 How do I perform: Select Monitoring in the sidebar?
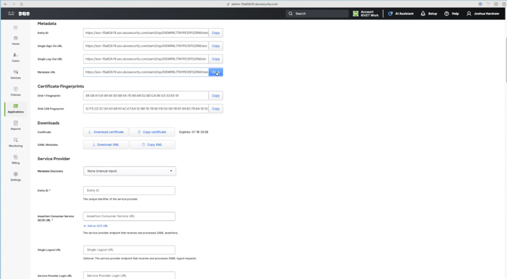click(16, 142)
